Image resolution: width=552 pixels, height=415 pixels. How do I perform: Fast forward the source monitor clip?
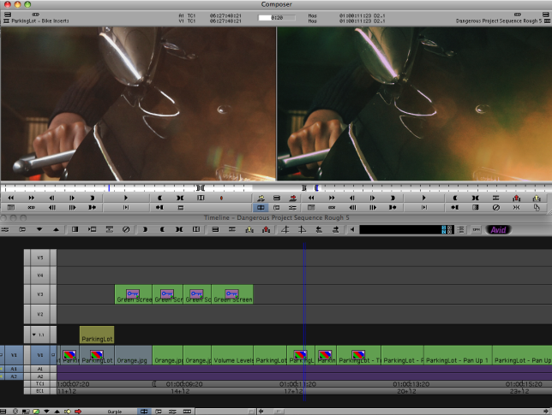(32, 199)
